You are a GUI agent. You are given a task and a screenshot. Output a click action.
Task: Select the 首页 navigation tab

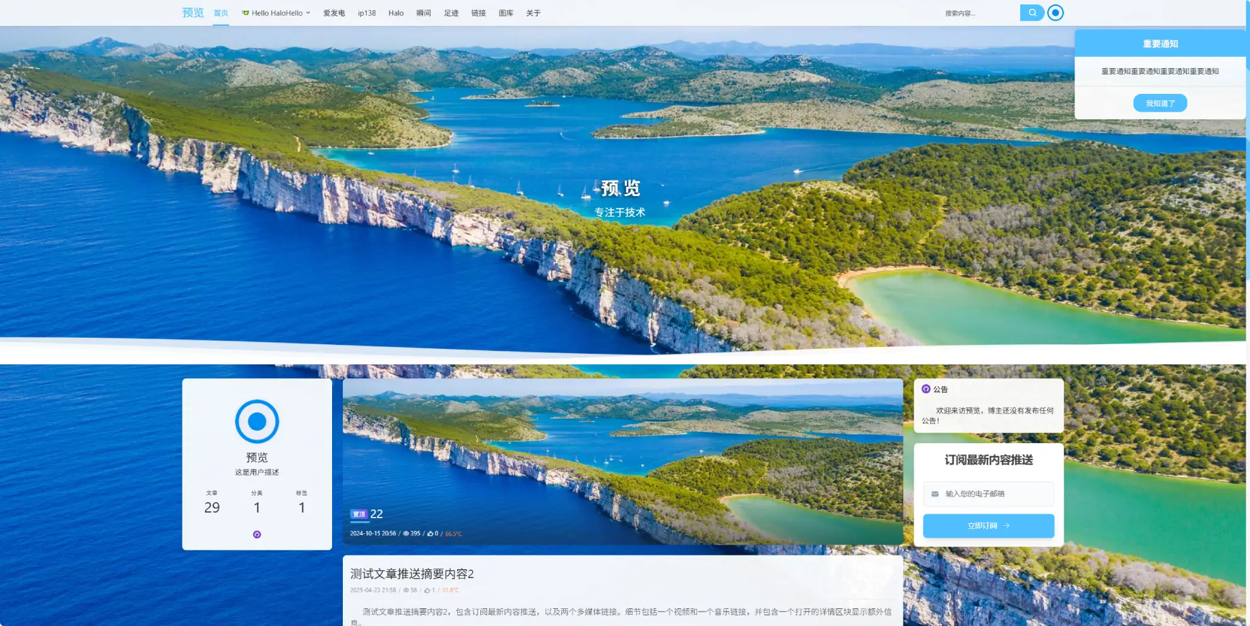[x=220, y=13]
